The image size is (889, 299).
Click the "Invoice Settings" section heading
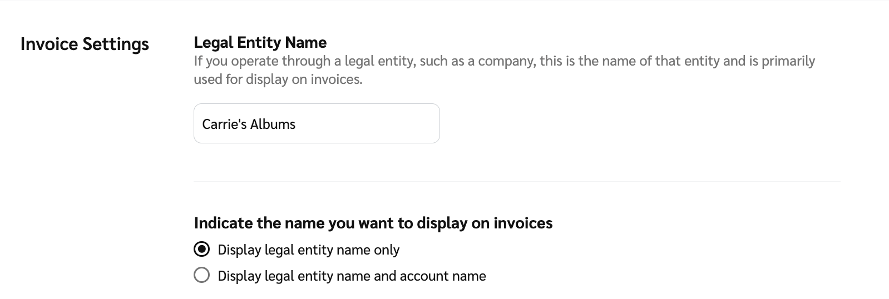[x=85, y=44]
